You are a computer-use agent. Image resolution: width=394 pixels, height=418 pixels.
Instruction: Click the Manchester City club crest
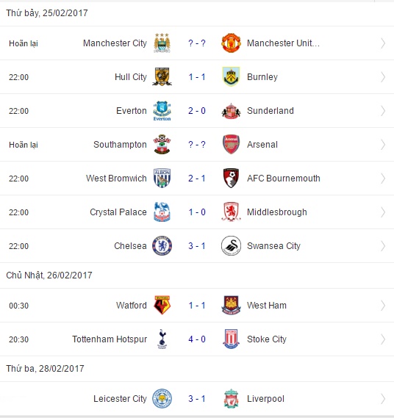(162, 43)
